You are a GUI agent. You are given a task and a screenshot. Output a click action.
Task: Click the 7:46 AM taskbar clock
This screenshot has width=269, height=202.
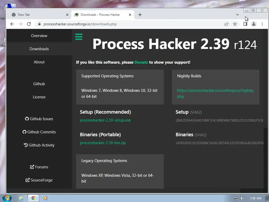pos(256,198)
